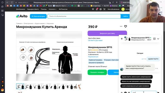165x93 pixels.
Task: Open the chat in a new window
Action: pyautogui.click(x=154, y=39)
